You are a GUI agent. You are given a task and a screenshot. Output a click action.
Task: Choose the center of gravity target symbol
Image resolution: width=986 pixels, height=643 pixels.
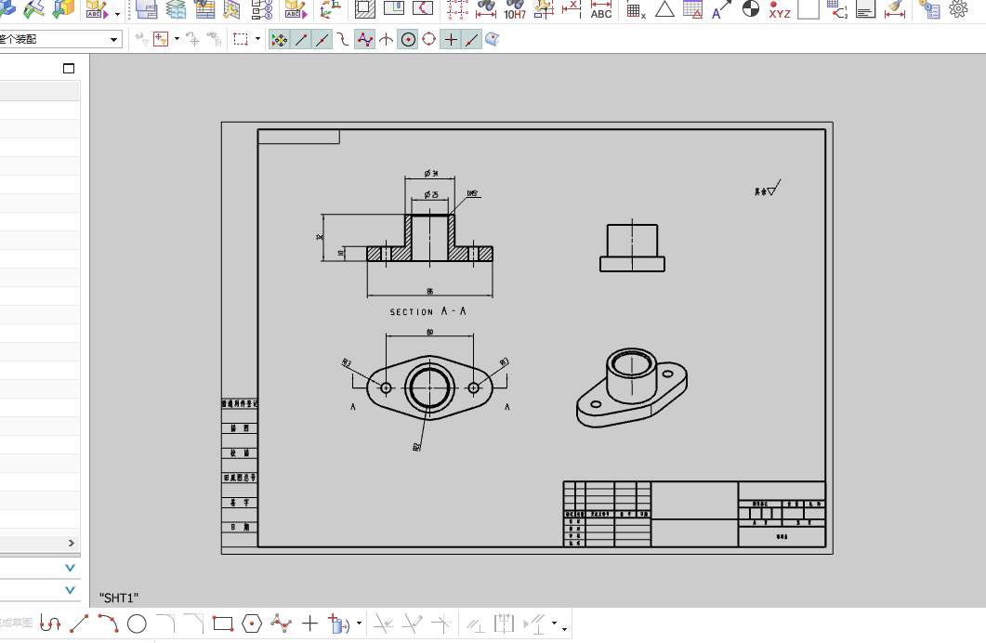(x=750, y=10)
